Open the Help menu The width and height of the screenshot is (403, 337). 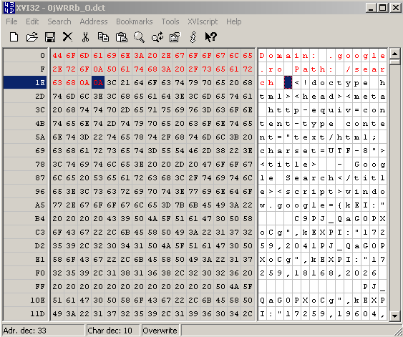click(233, 21)
